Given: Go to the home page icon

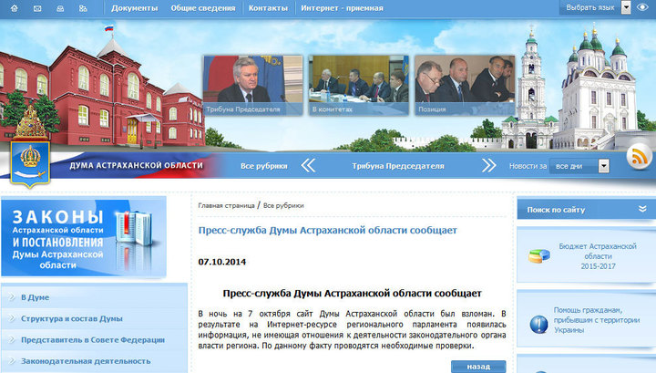Looking at the screenshot, I should (x=15, y=8).
